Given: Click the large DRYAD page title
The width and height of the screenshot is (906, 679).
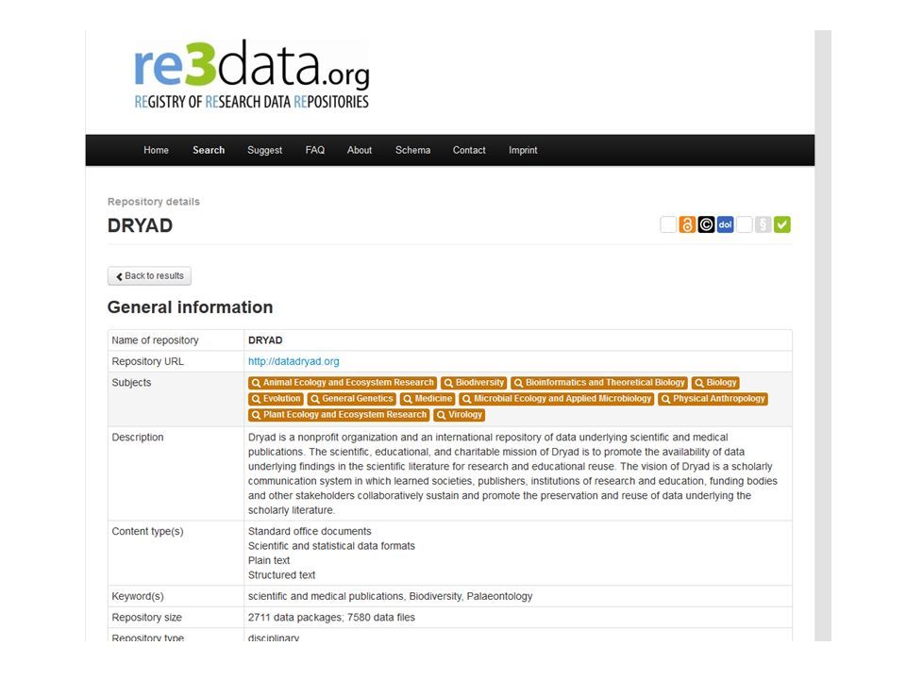Looking at the screenshot, I should 140,225.
